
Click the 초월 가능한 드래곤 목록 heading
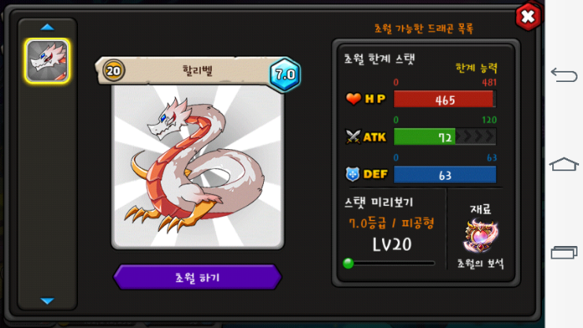click(424, 28)
